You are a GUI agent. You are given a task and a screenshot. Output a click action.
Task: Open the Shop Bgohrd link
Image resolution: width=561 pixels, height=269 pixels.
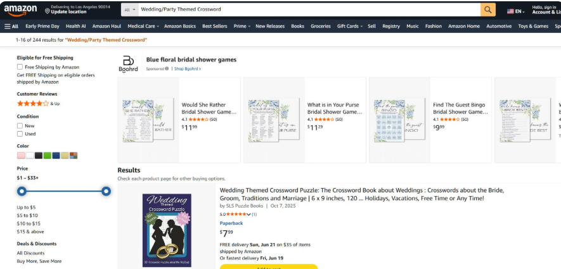tap(188, 68)
